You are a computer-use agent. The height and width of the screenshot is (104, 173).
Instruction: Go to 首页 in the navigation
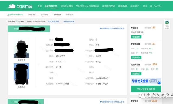tap(40, 6)
